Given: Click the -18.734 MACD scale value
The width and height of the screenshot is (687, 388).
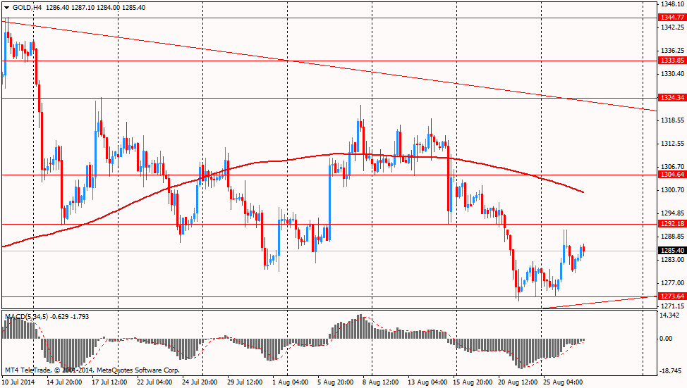Looking at the screenshot, I should [x=669, y=369].
